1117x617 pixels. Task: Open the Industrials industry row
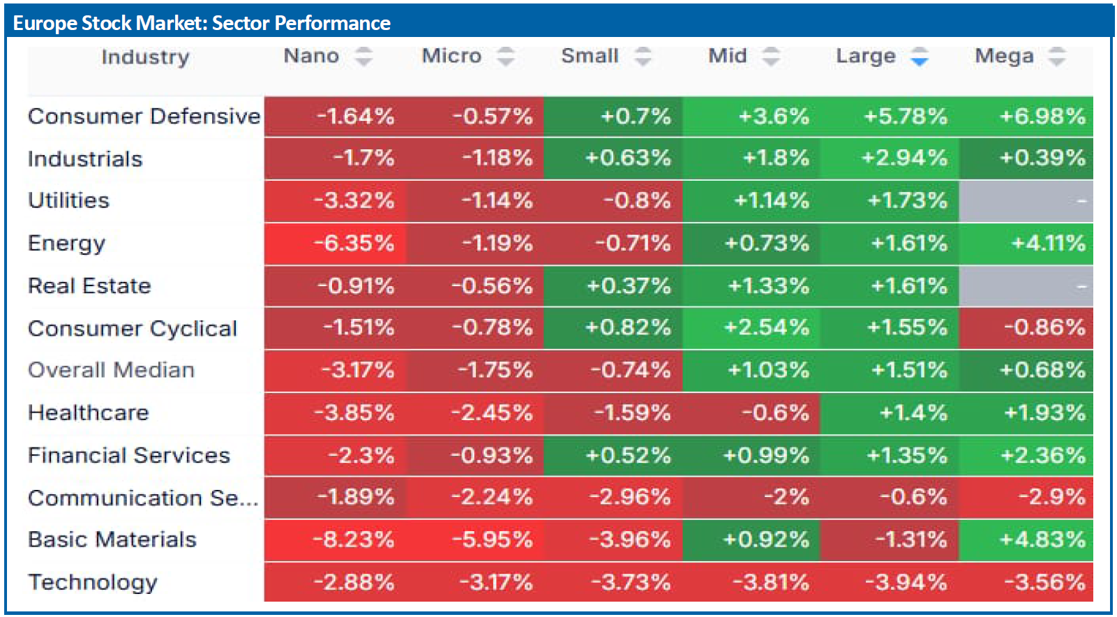coord(85,159)
